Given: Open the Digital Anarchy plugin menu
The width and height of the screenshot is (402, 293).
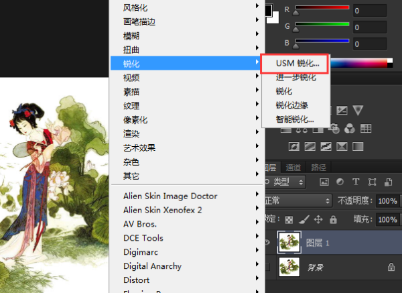Looking at the screenshot, I should click(188, 266).
